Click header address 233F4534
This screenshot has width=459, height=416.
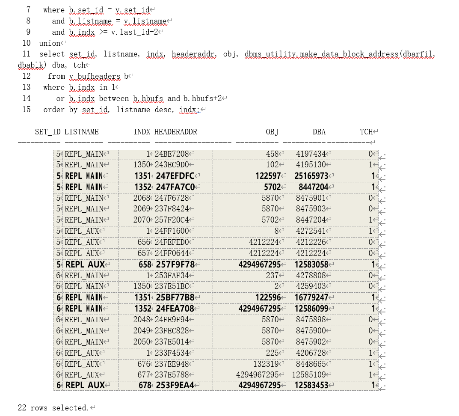(x=172, y=353)
